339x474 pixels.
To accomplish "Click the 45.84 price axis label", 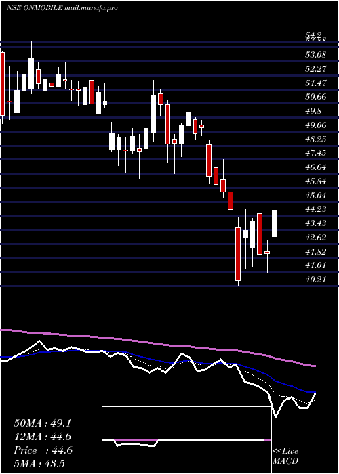I will [x=316, y=181].
